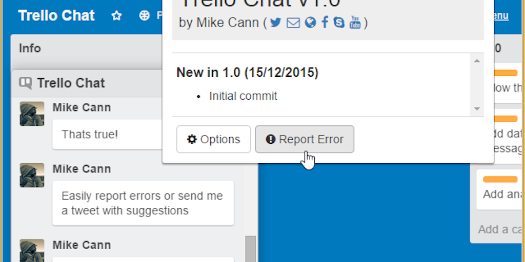Screen dimensions: 525x262
Task: Click the Skype icon
Action: tap(339, 23)
